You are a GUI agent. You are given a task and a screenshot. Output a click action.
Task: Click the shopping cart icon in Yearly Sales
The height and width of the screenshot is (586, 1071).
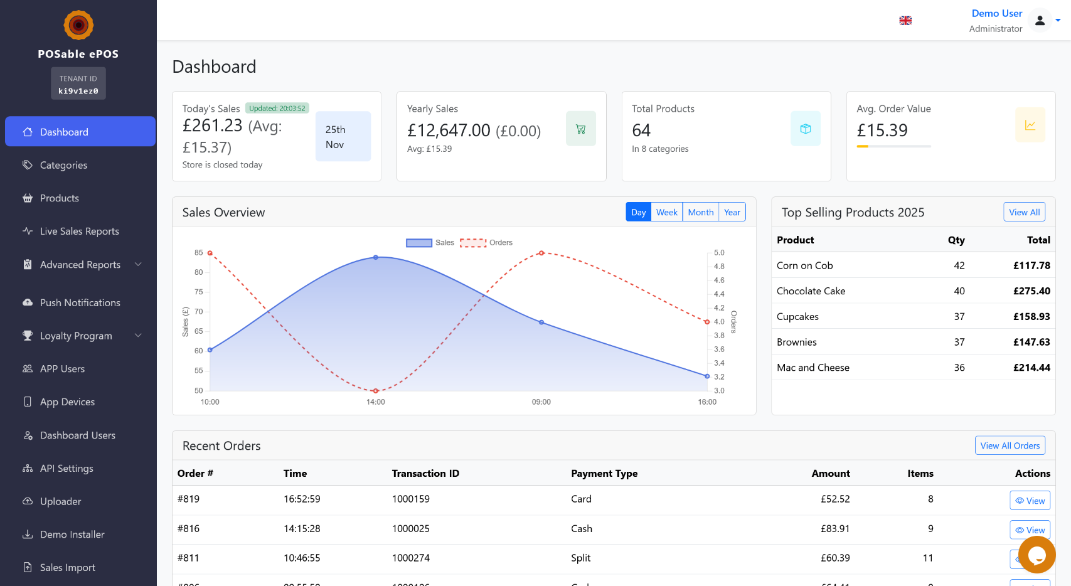pyautogui.click(x=580, y=129)
